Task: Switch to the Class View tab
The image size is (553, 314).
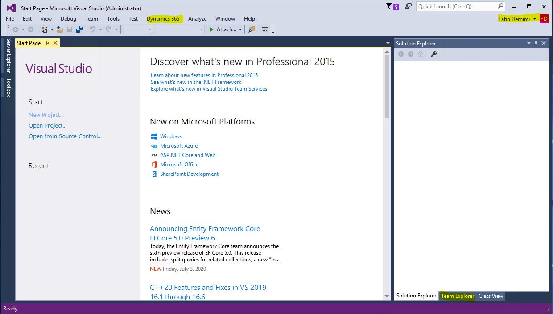Action: click(x=491, y=296)
